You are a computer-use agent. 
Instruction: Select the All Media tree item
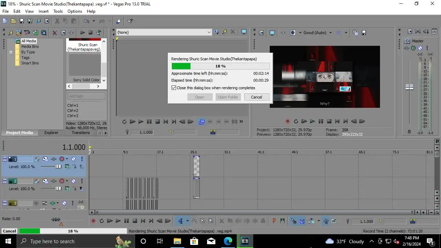click(x=29, y=41)
